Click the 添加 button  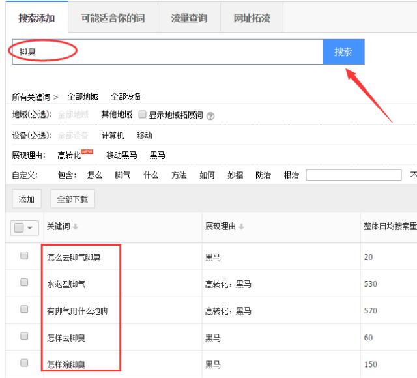(x=27, y=199)
